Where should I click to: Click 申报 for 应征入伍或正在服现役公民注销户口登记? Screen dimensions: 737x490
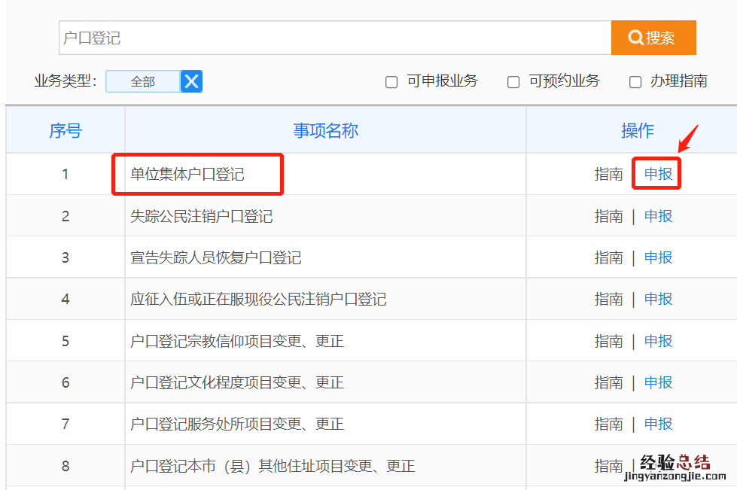point(658,300)
